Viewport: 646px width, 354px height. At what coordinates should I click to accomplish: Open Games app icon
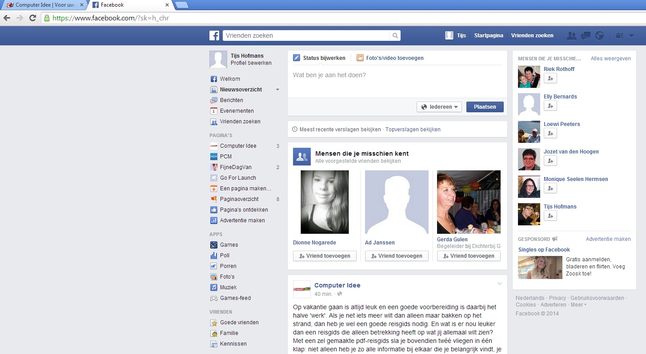coord(214,245)
